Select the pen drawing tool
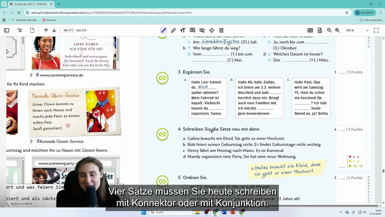This screenshot has width=385, height=217. [x=163, y=30]
